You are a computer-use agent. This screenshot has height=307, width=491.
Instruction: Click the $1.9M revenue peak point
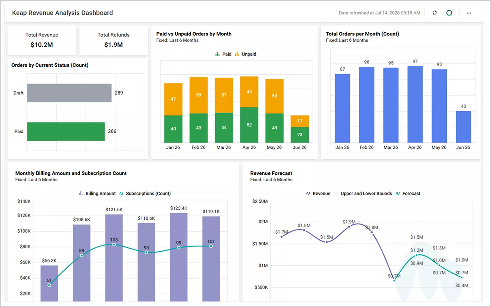point(349,226)
